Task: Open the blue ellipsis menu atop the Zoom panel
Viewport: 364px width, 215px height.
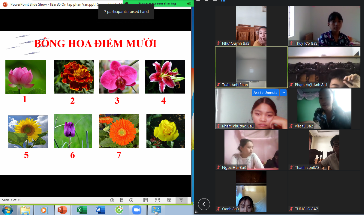Action: [223, 1]
